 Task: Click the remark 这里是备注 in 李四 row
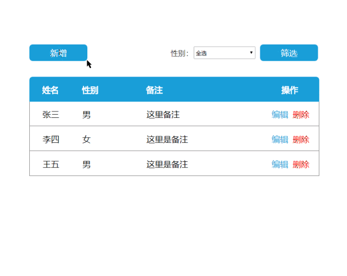167,140
